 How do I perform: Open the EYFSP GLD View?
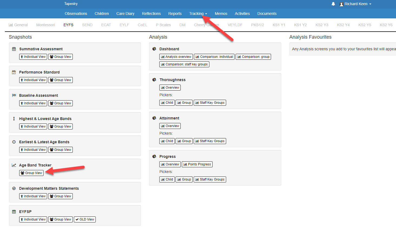[x=85, y=219]
